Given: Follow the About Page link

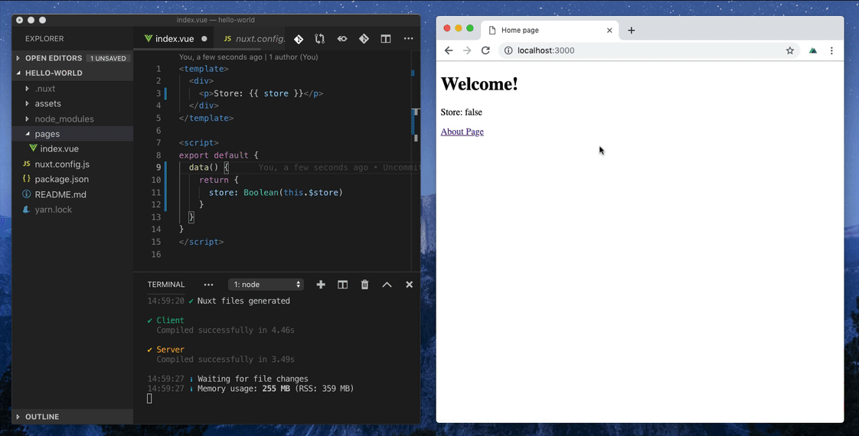Looking at the screenshot, I should (462, 132).
